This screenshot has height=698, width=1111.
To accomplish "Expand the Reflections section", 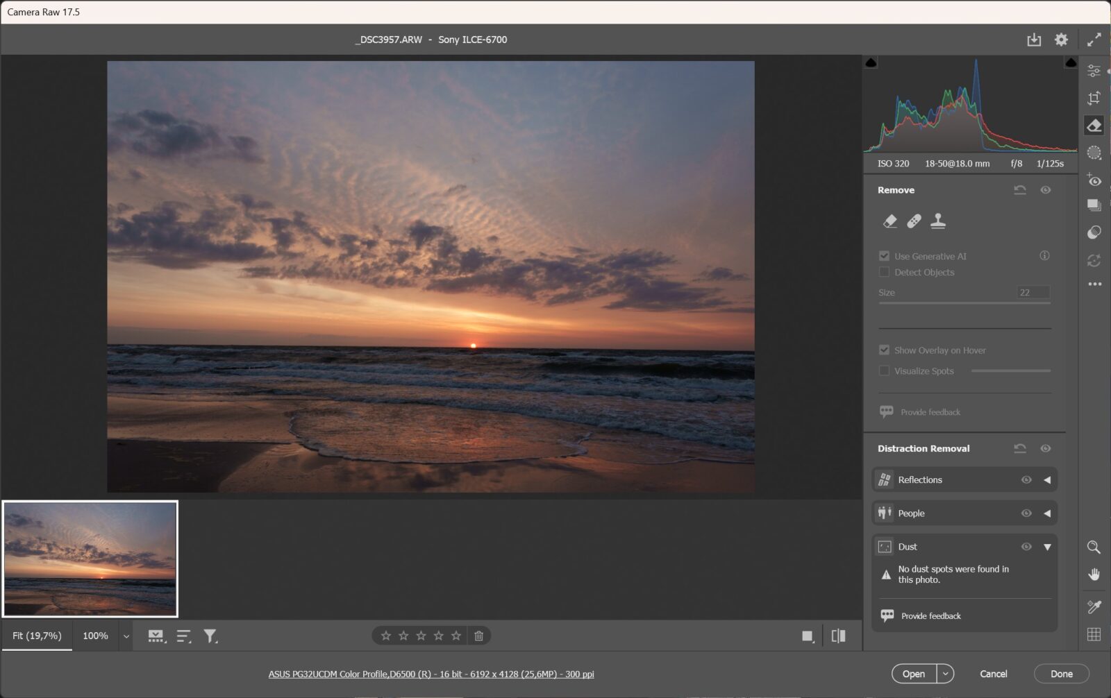I will point(1047,479).
